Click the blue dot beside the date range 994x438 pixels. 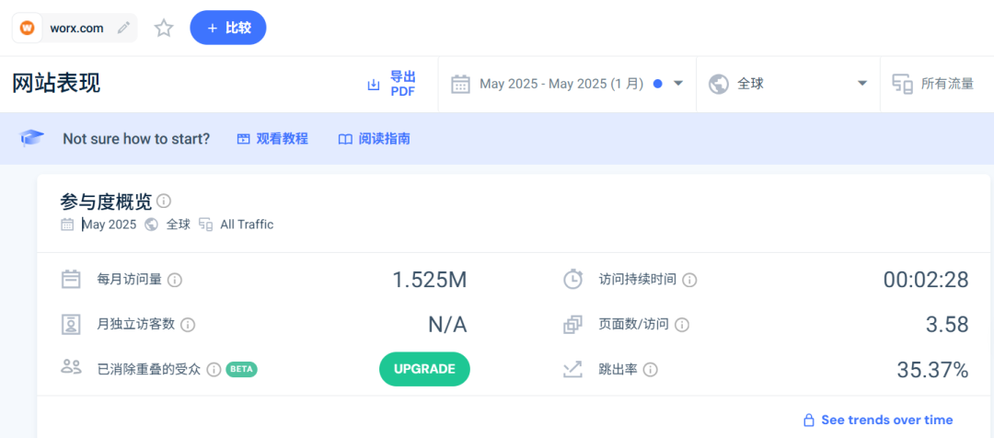pyautogui.click(x=658, y=84)
